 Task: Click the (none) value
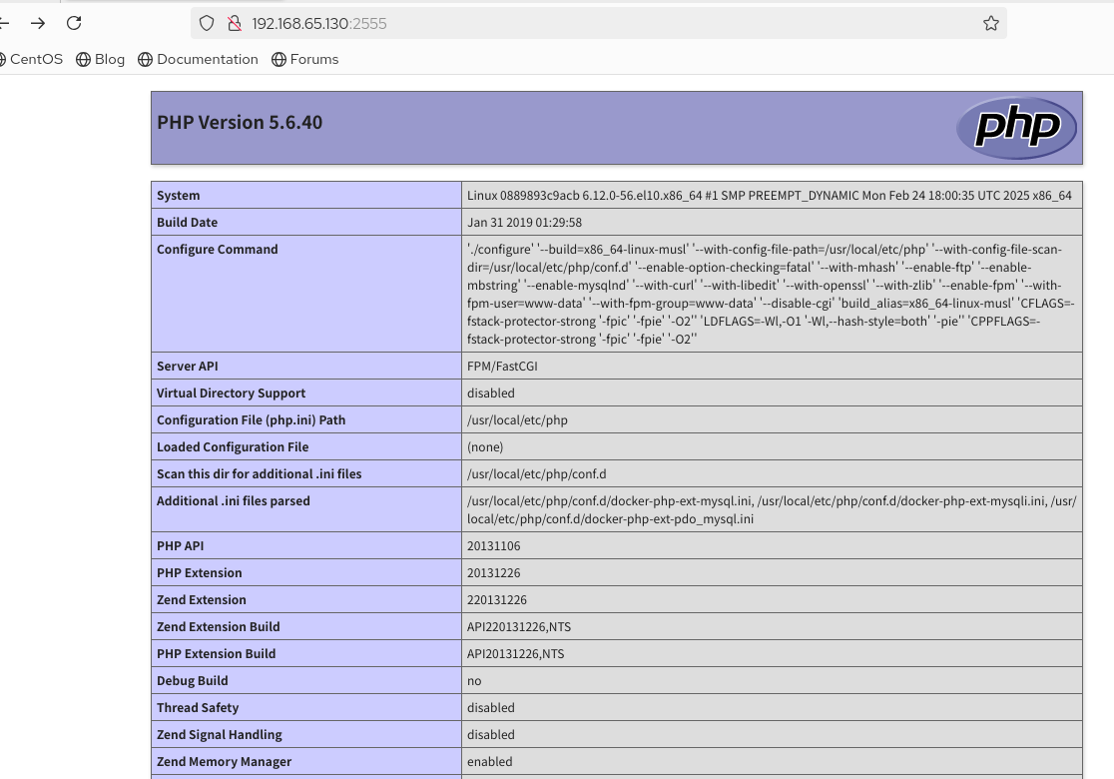point(485,447)
